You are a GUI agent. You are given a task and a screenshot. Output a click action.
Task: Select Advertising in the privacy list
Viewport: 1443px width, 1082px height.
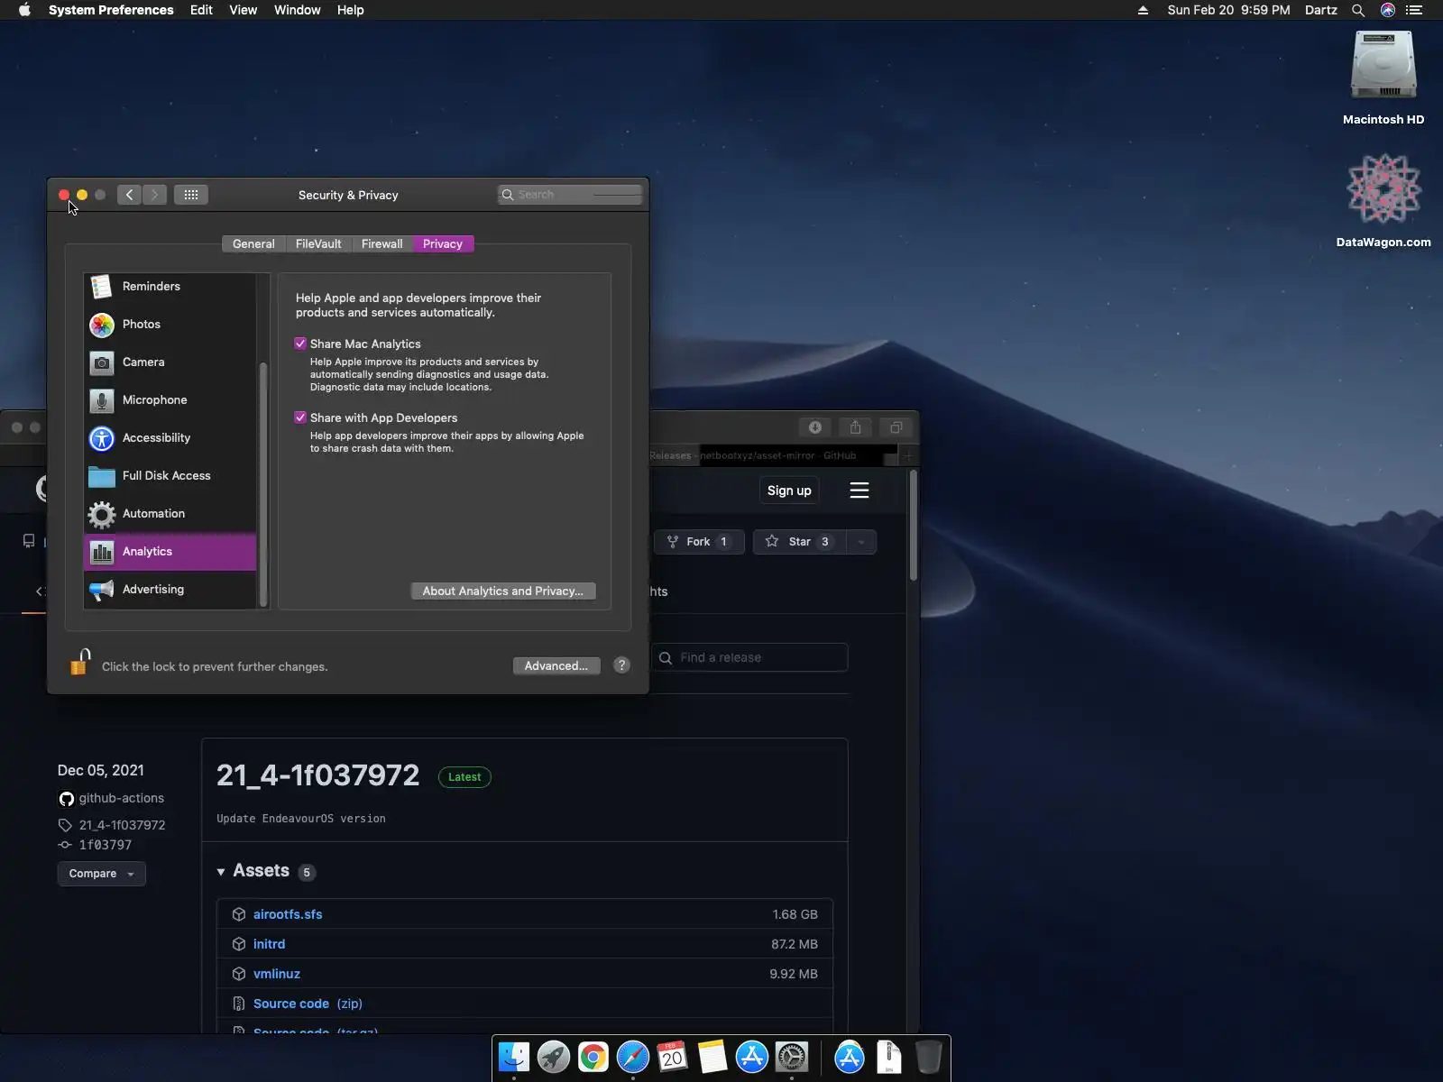click(x=170, y=590)
